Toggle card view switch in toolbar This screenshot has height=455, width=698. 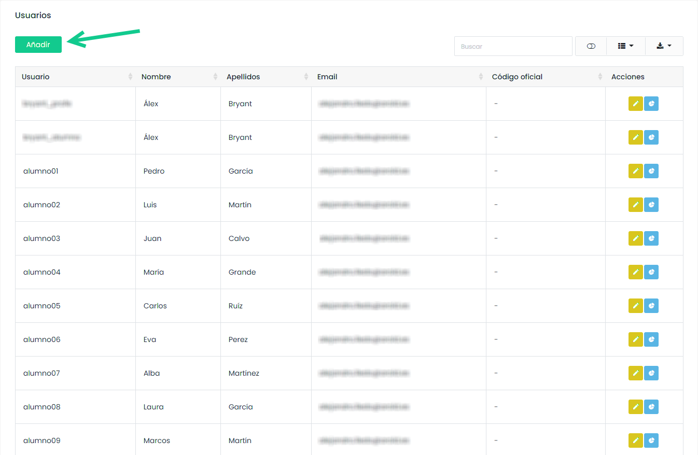pyautogui.click(x=591, y=46)
